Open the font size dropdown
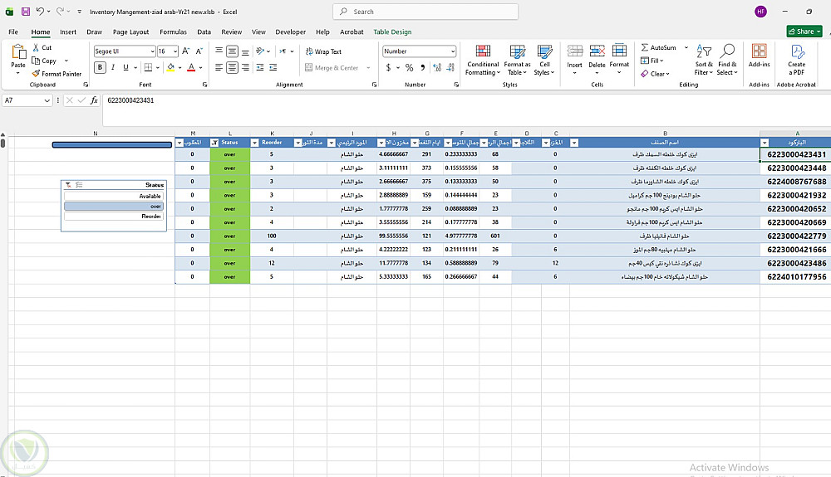This screenshot has width=831, height=477. click(175, 51)
